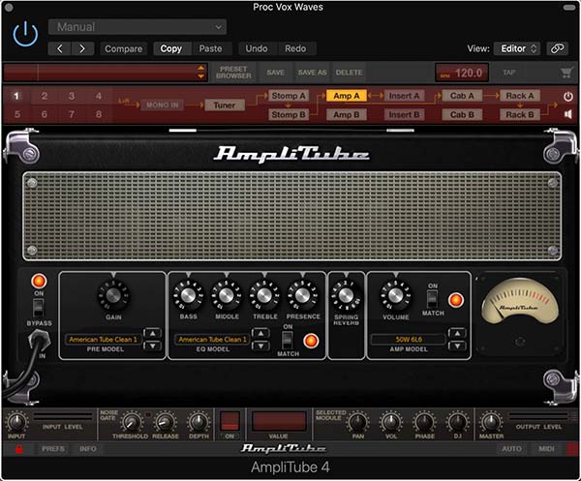The height and width of the screenshot is (481, 581).
Task: Click the INPUT knob
Action: [16, 422]
